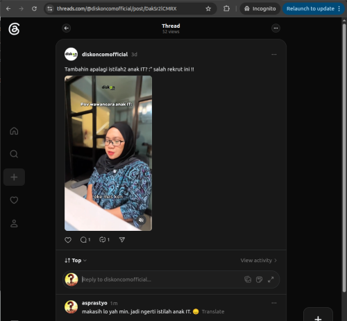Viewport: 347px width, 321px height.
Task: Share the post via send icon
Action: coord(122,240)
